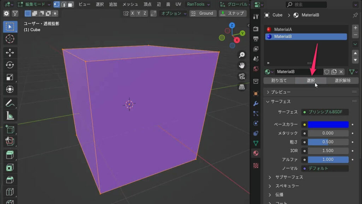
Task: Toggle X axis mirror
Action: [133, 13]
